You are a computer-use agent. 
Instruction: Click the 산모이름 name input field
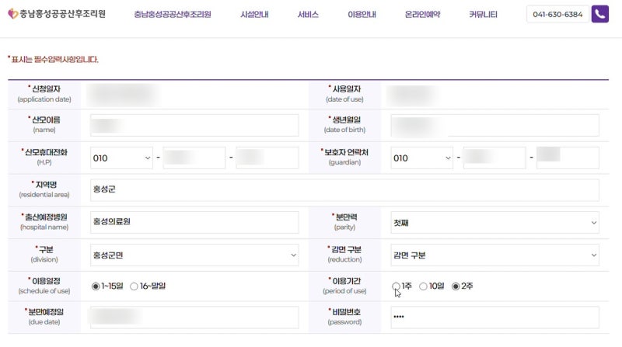coord(194,126)
